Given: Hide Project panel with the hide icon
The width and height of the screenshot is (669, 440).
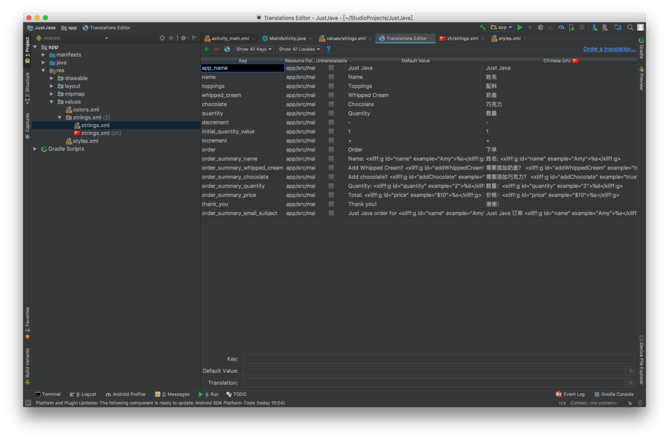Looking at the screenshot, I should pos(195,38).
